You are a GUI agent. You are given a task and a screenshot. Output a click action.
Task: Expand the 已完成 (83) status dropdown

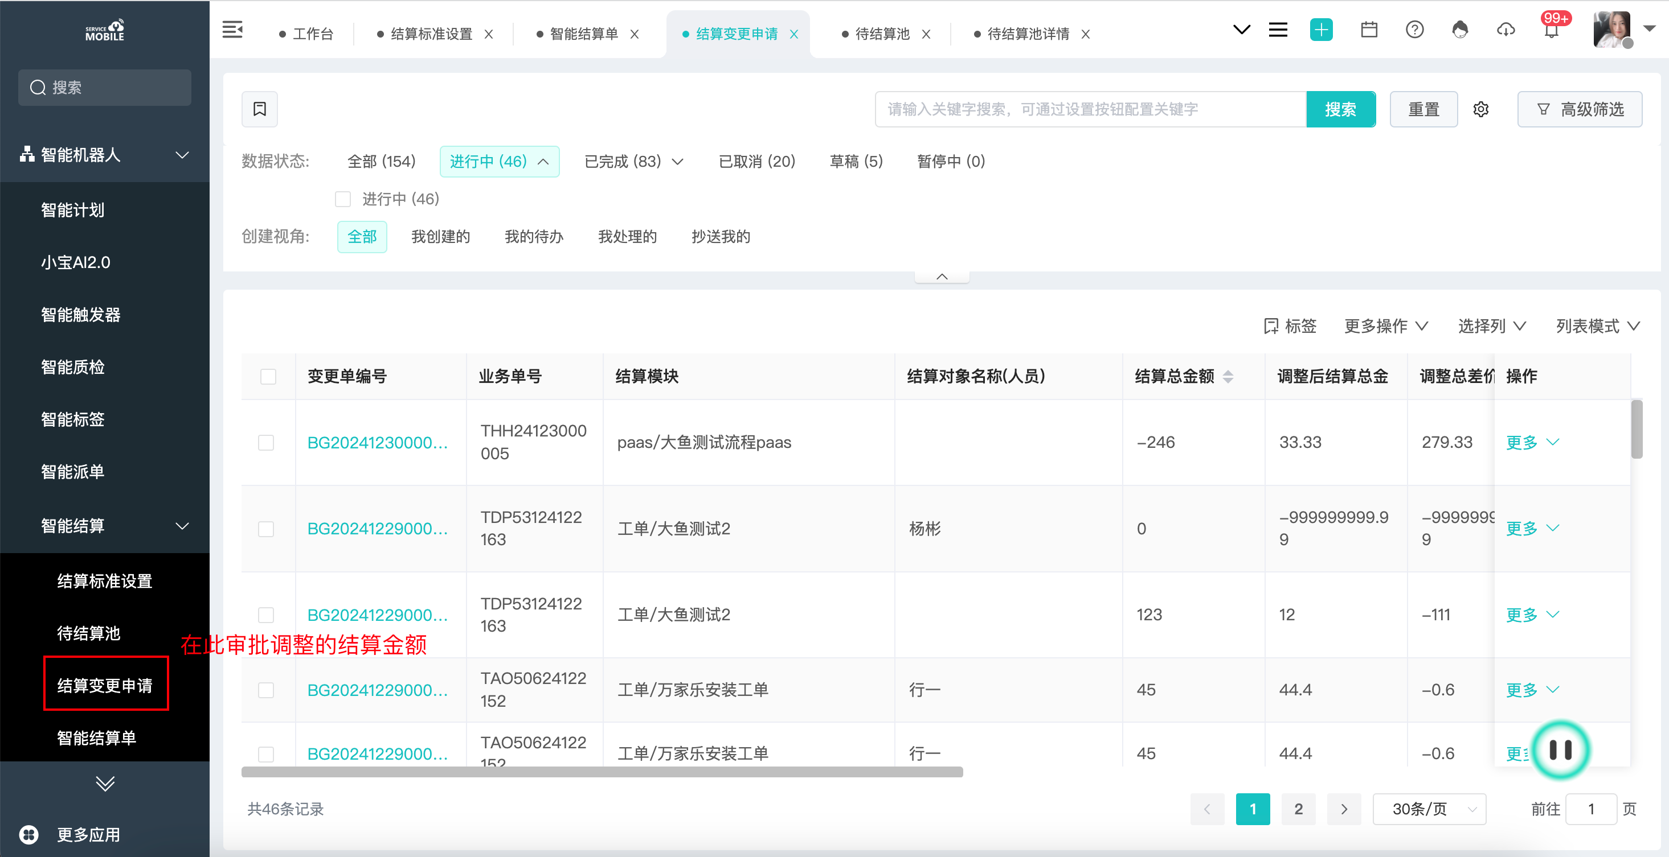(x=678, y=162)
